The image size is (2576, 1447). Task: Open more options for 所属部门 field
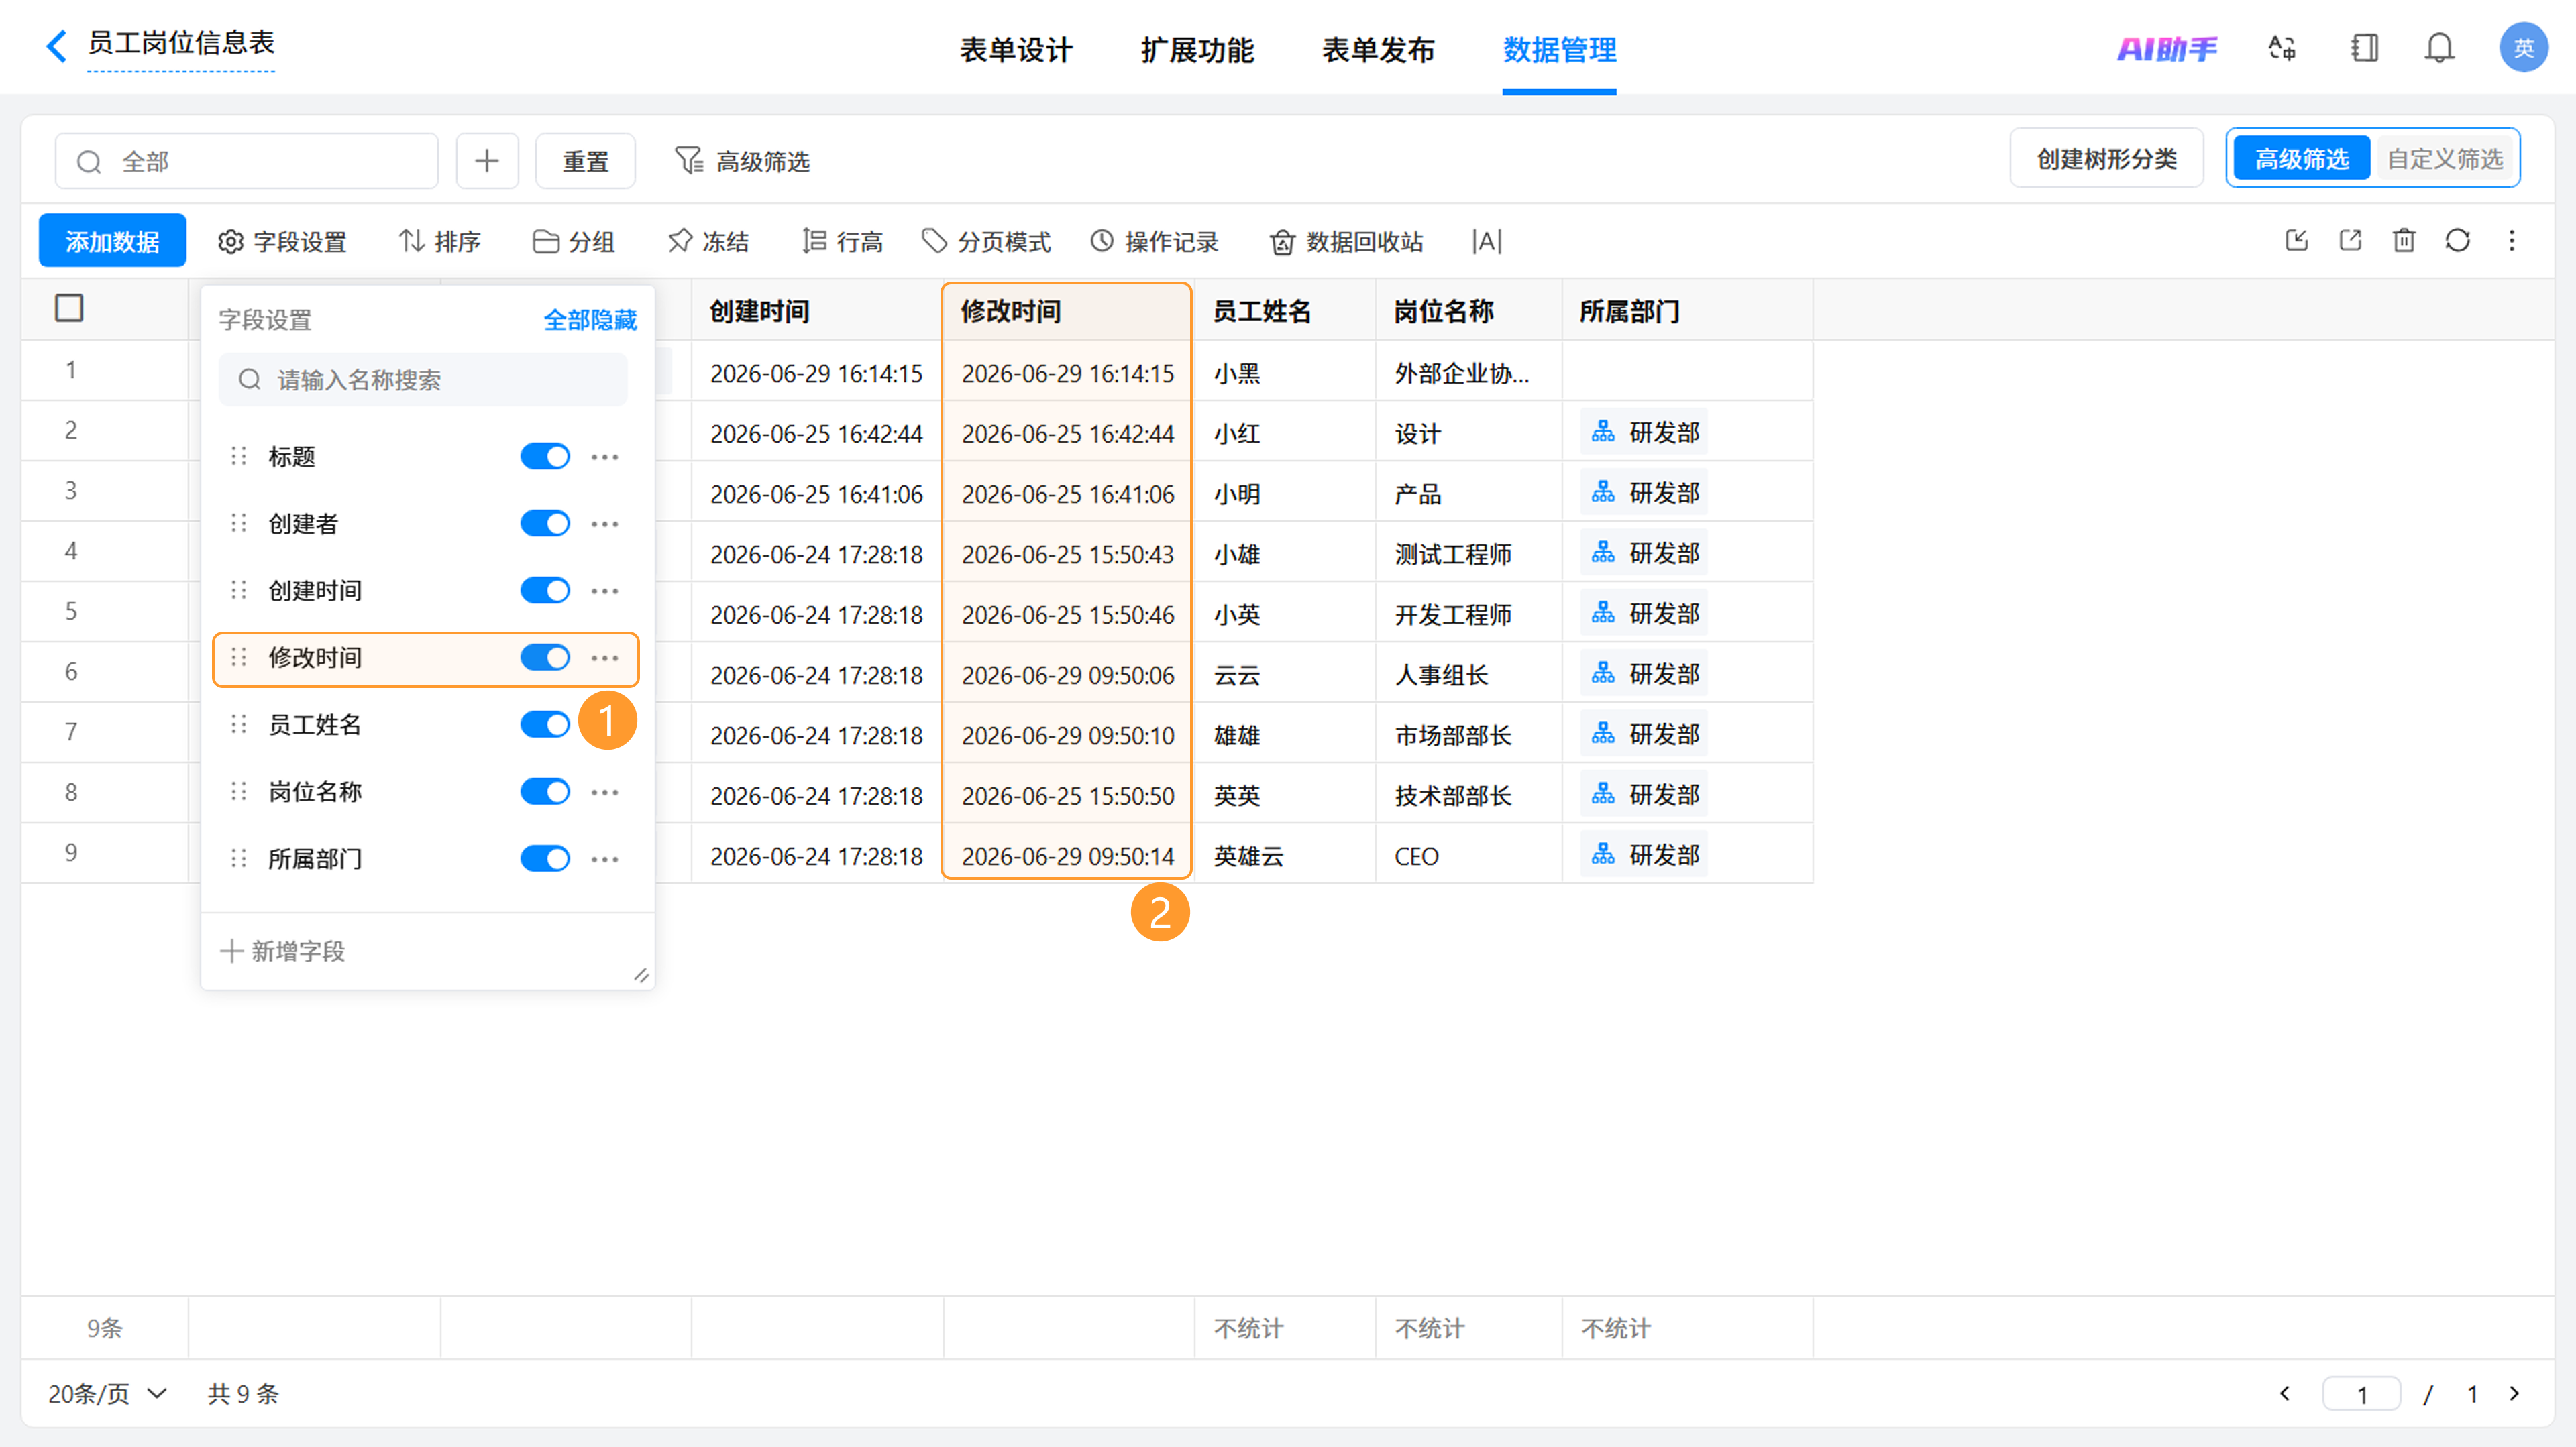pos(605,858)
